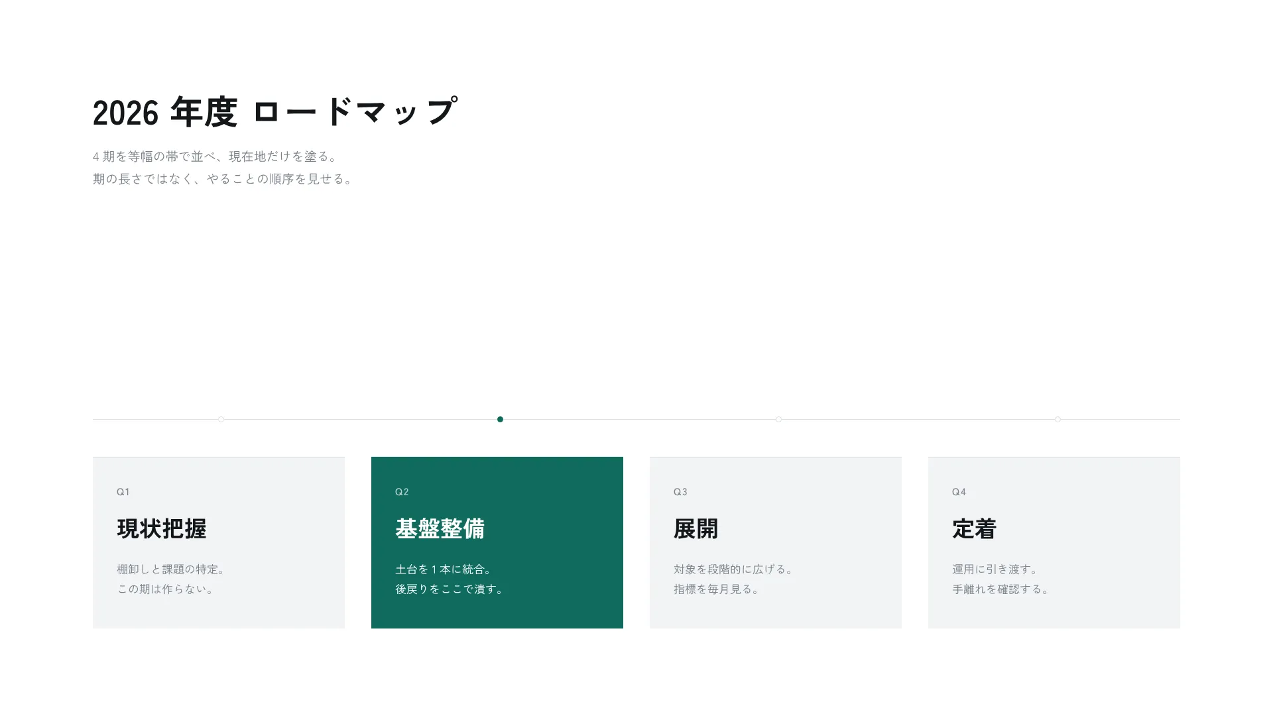
Task: Click the text 運用に引き渡す。
Action: [995, 569]
